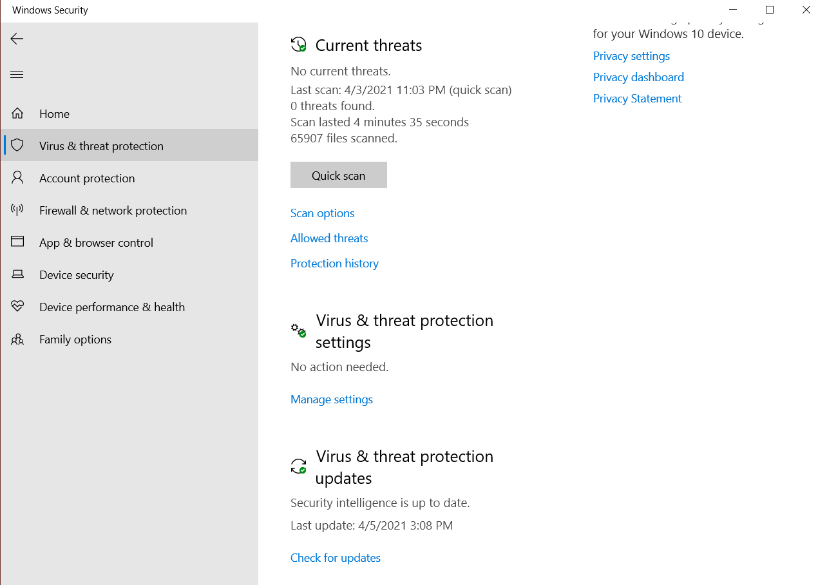
Task: Click the Account protection person icon
Action: [17, 178]
